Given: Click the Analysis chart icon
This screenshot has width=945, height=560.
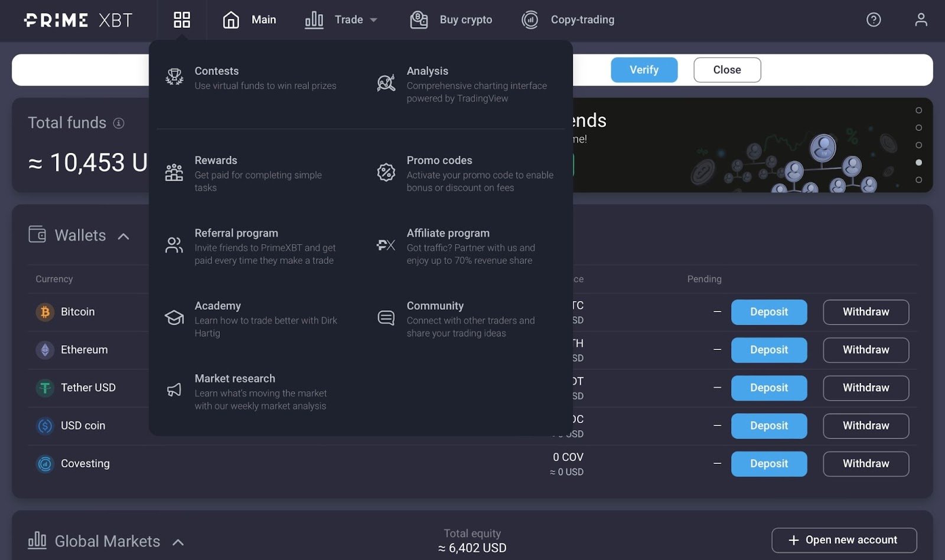Looking at the screenshot, I should click(386, 83).
